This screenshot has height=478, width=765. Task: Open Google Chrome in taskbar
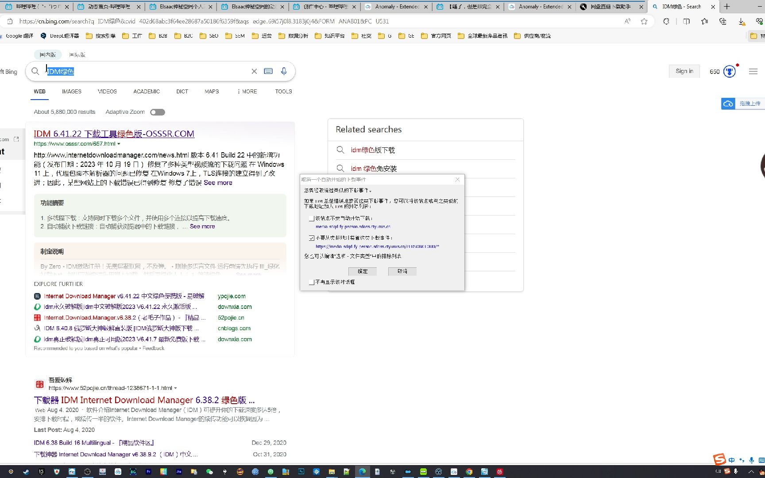469,472
